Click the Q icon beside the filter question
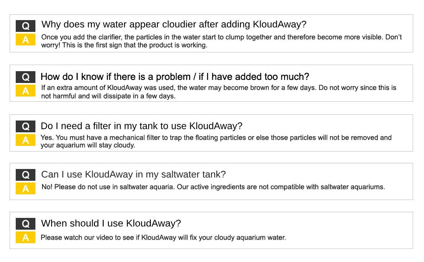 click(x=25, y=127)
